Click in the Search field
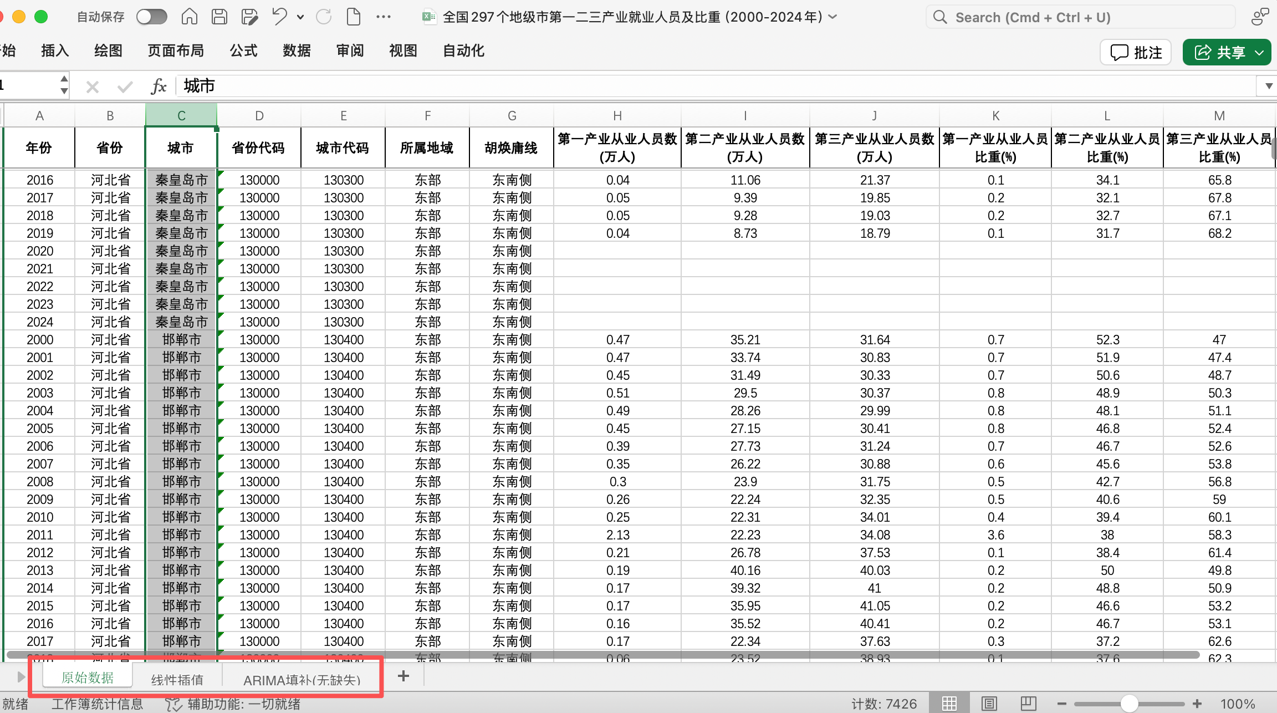Image resolution: width=1277 pixels, height=713 pixels. click(x=1081, y=17)
